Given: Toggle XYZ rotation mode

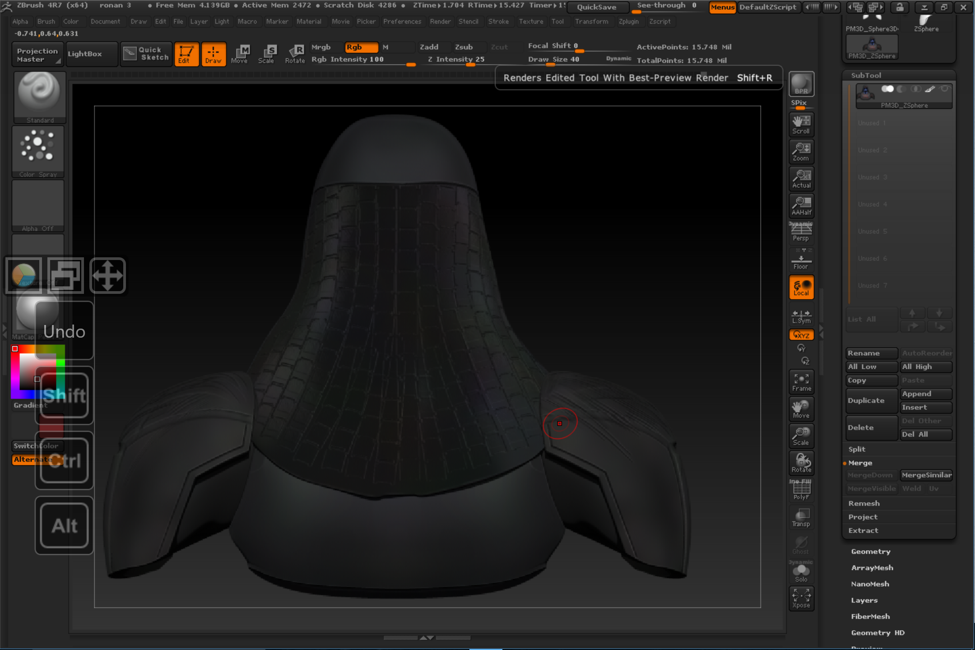Looking at the screenshot, I should point(801,335).
